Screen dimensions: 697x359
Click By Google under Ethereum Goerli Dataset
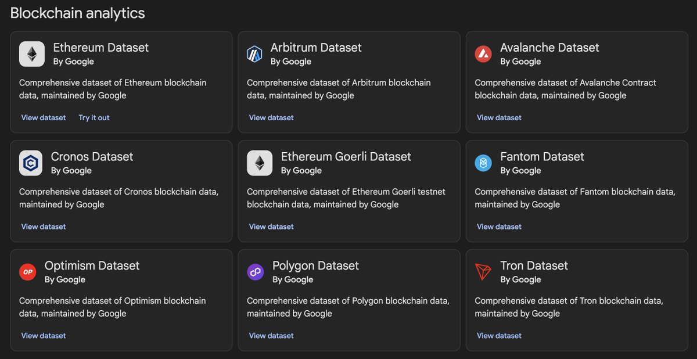tap(301, 171)
